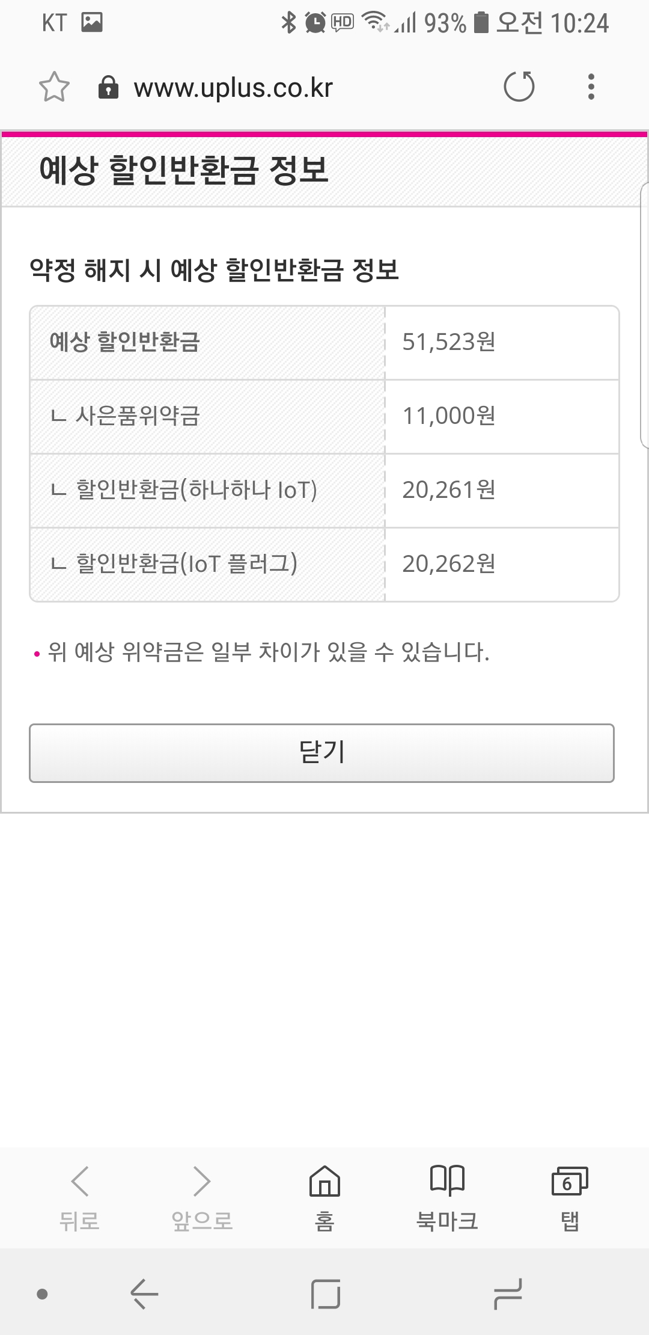The image size is (649, 1335).
Task: Tap the navigation bar dot toggle
Action: (42, 1294)
